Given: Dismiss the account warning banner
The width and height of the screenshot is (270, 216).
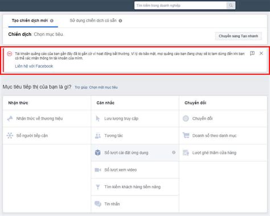Looking at the screenshot, I should [x=261, y=53].
